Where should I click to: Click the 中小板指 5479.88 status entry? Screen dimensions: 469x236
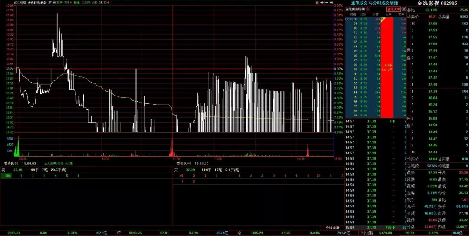(375, 233)
